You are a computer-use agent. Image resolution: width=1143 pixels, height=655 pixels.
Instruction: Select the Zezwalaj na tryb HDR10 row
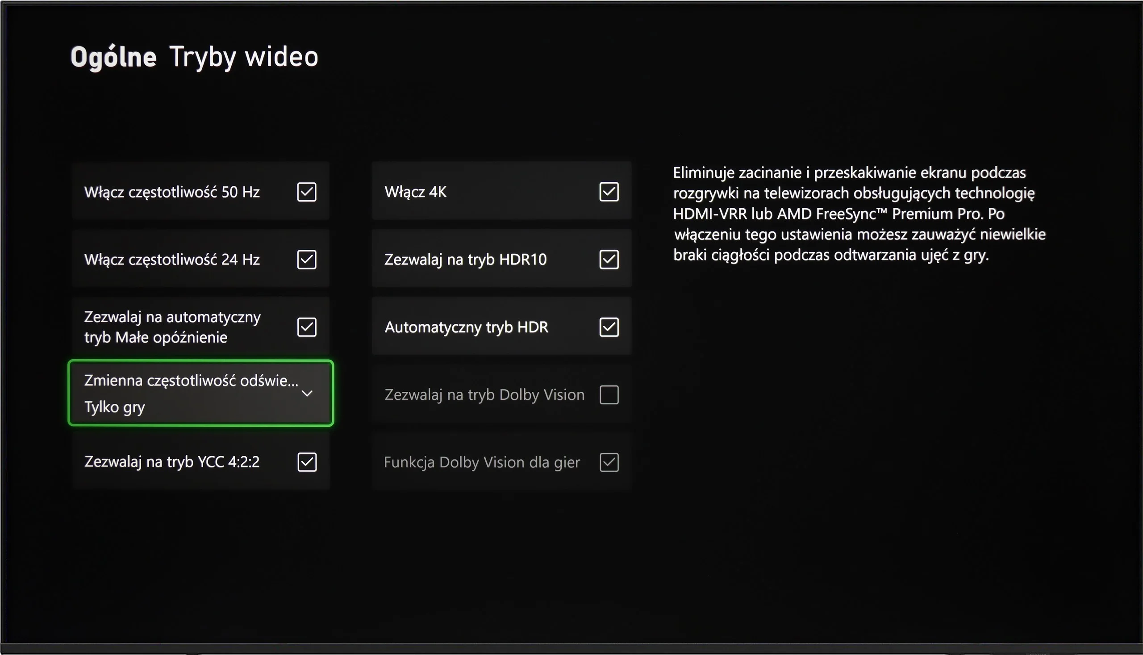[501, 259]
